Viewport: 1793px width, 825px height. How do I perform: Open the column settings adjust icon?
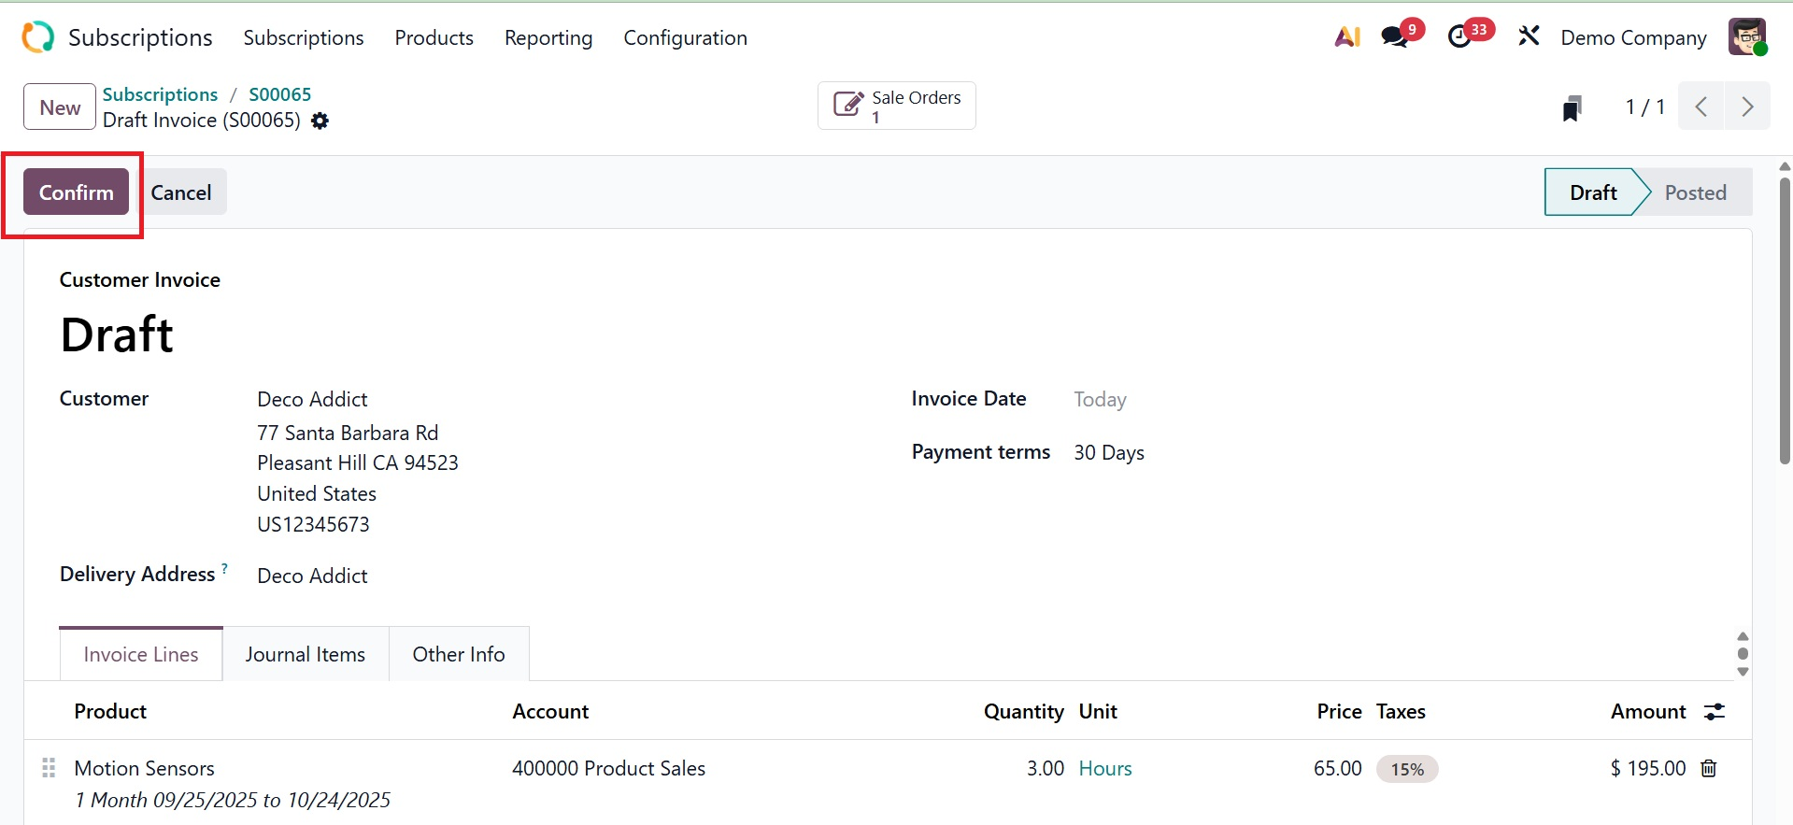point(1715,712)
